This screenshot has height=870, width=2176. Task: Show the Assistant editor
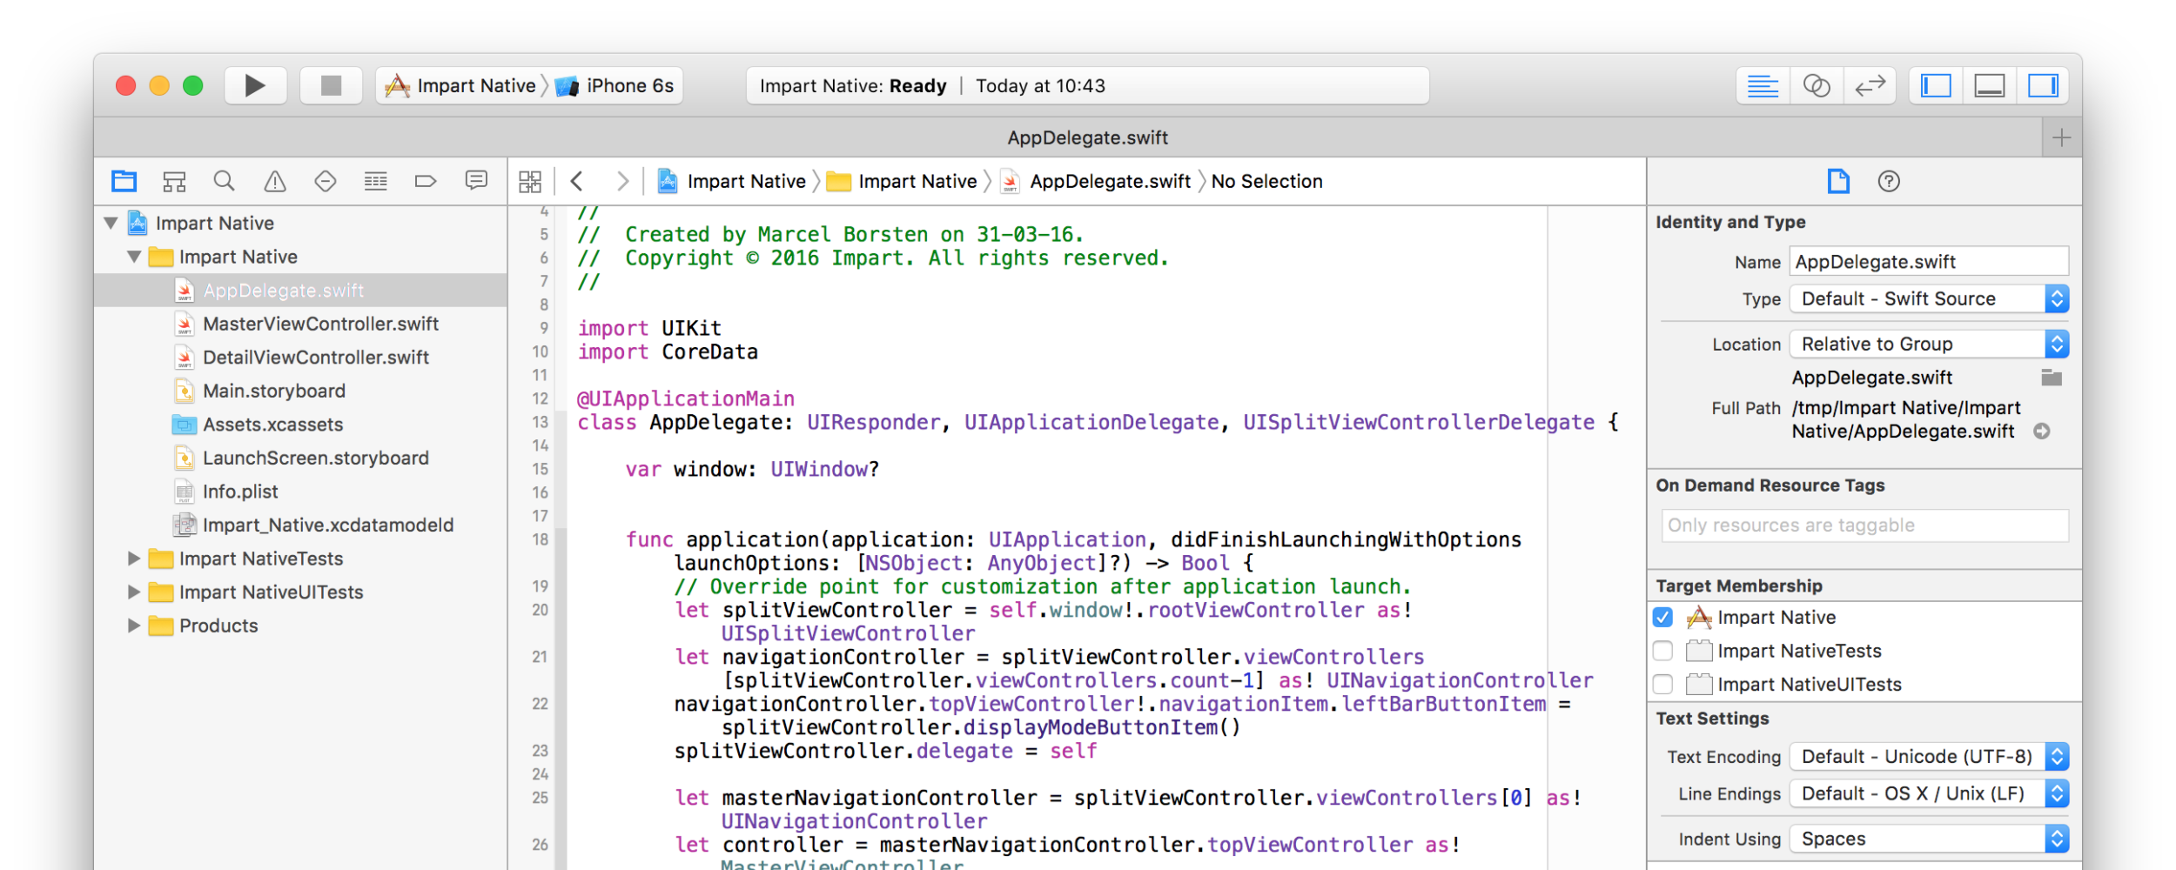tap(1817, 85)
